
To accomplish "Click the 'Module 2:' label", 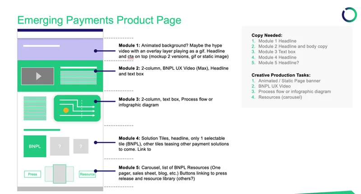I will (x=129, y=68).
